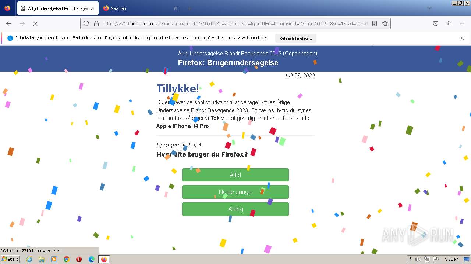Click the Juli 27, 2023 date
The height and width of the screenshot is (264, 471).
pos(300,75)
